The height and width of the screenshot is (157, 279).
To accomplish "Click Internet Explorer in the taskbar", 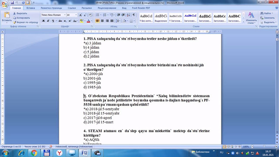I will 21,153.
